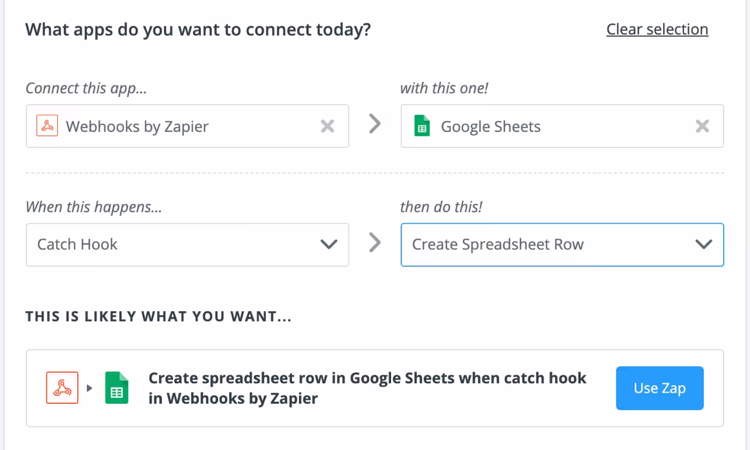This screenshot has width=750, height=450.
Task: Click the Google Sheets logo in the suggested Zap card
Action: coord(116,388)
